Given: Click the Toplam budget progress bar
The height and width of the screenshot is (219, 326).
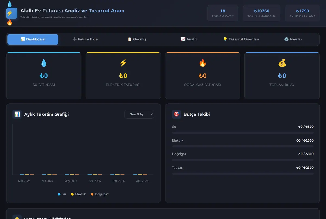Looking at the screenshot, I should click(243, 173).
